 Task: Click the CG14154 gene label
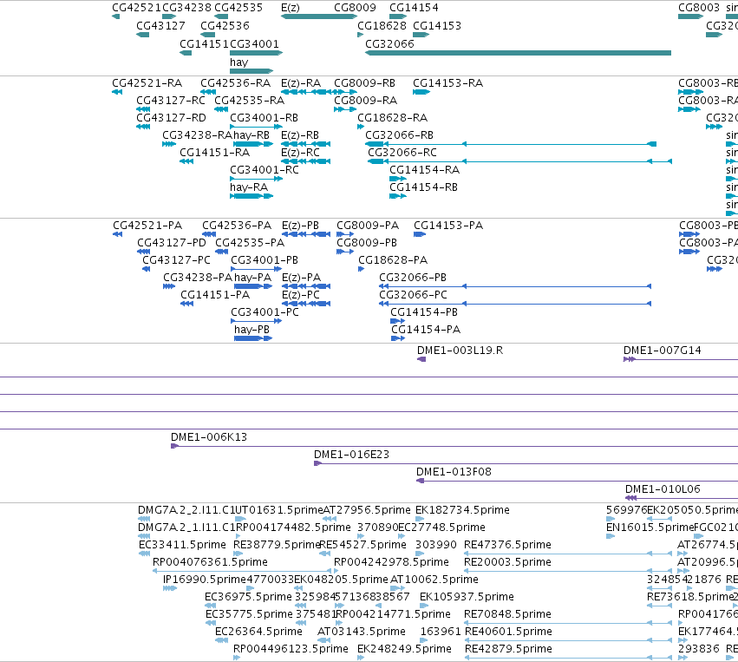[414, 8]
